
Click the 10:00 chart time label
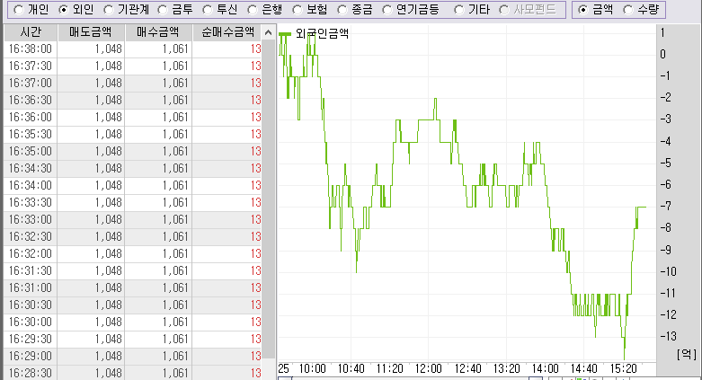(312, 369)
